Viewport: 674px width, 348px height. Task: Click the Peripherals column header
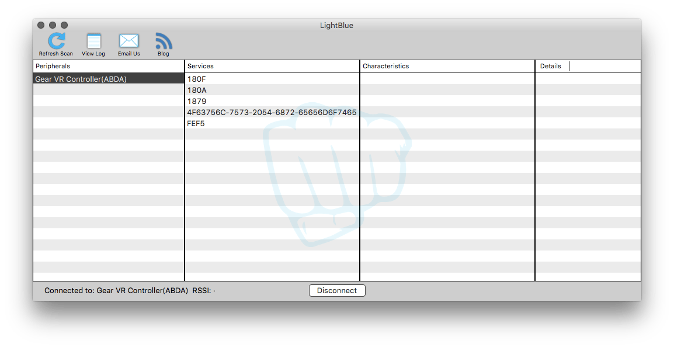tap(53, 66)
